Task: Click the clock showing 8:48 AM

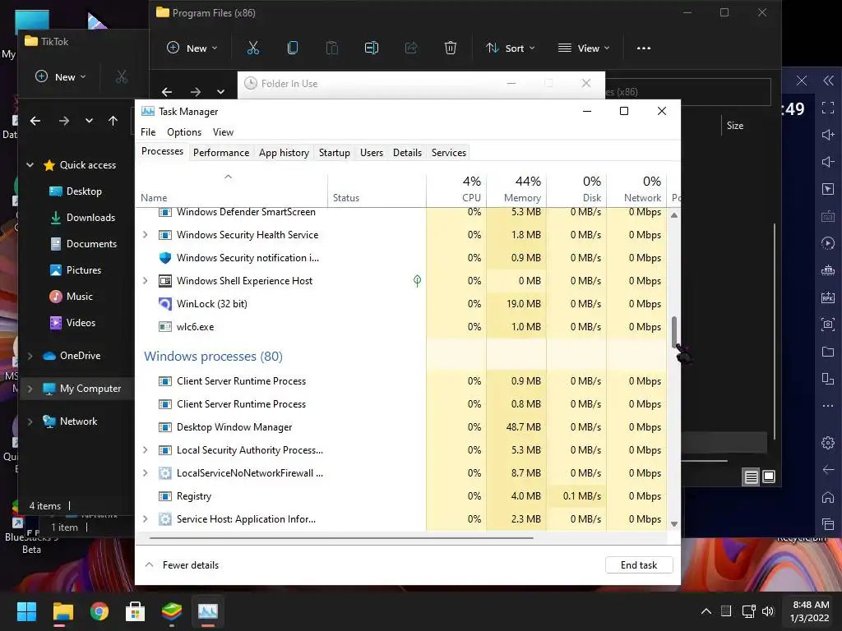Action: coord(811,611)
